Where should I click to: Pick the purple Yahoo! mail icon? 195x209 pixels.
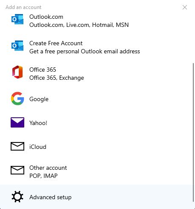17,122
